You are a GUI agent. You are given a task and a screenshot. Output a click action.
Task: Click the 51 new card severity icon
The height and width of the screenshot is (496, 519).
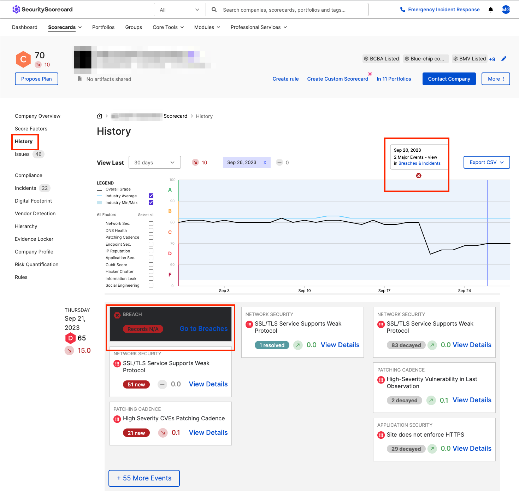tap(117, 363)
